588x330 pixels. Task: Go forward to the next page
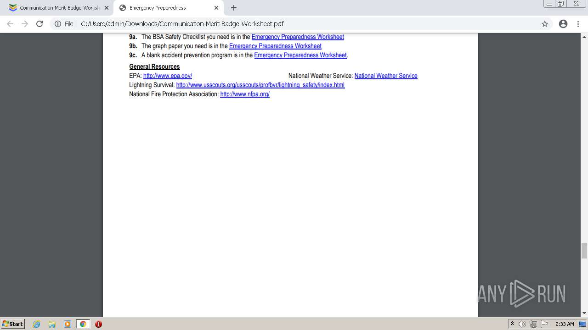[x=25, y=24]
